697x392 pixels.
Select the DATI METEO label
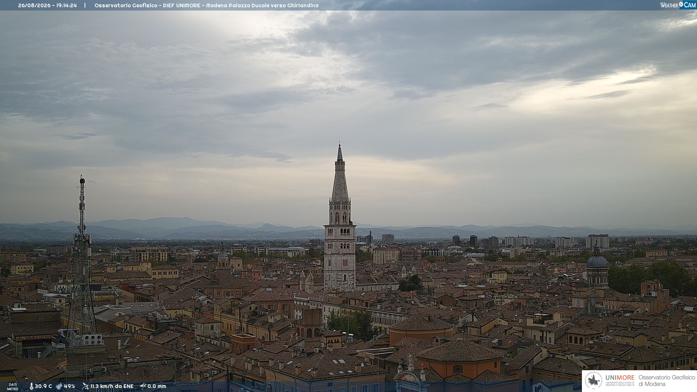[x=13, y=387]
